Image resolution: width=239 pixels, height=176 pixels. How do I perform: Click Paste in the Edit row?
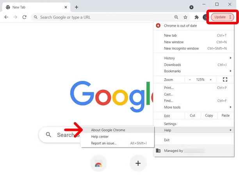(225, 116)
